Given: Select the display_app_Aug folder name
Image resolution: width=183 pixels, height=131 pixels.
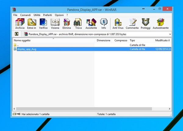Looking at the screenshot, I should click(x=27, y=49).
